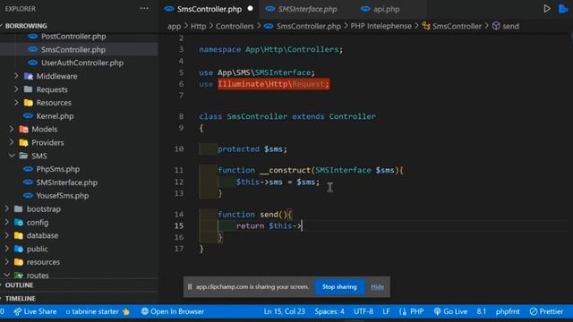Expand the Resources folder under Http

coord(16,103)
